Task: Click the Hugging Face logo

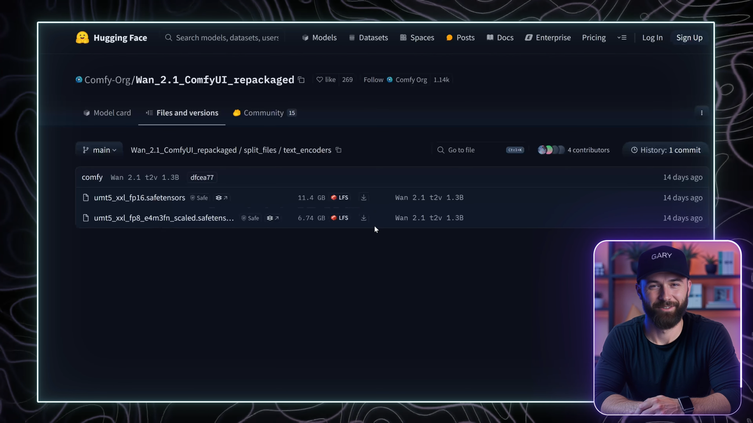Action: point(112,38)
